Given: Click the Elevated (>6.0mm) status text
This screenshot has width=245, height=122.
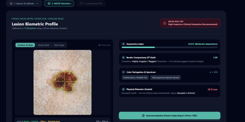Looking at the screenshot, I should [186, 93].
